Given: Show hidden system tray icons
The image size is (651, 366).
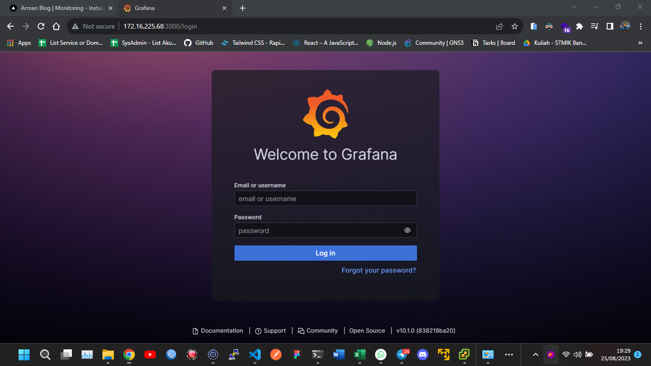Looking at the screenshot, I should 535,355.
